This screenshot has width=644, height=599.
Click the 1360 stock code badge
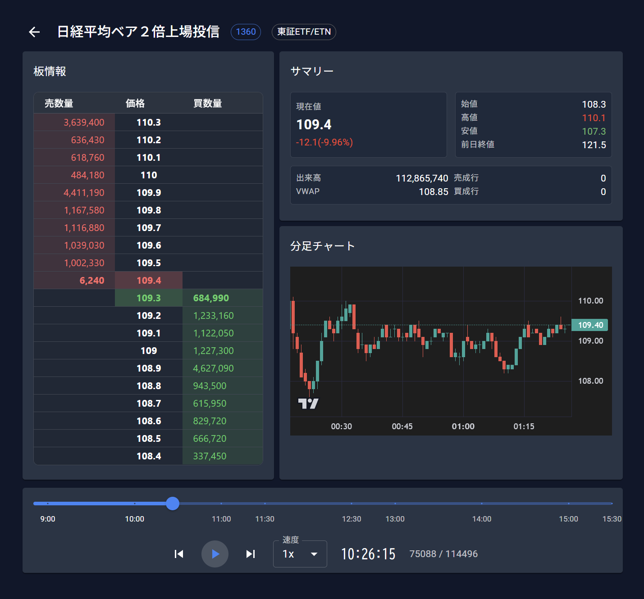(246, 32)
